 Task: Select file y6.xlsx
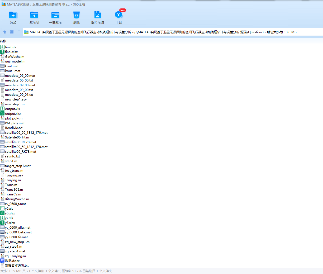click(x=10, y=213)
